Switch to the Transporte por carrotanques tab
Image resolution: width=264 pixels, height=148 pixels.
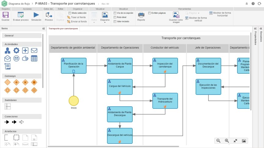[63, 29]
